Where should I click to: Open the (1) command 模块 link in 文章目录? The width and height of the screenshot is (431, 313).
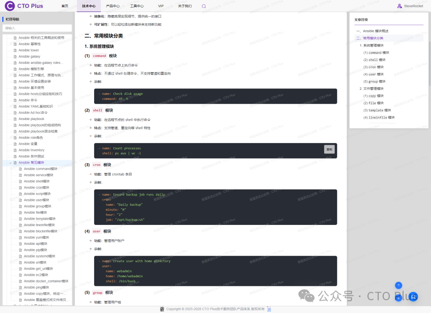[376, 52]
